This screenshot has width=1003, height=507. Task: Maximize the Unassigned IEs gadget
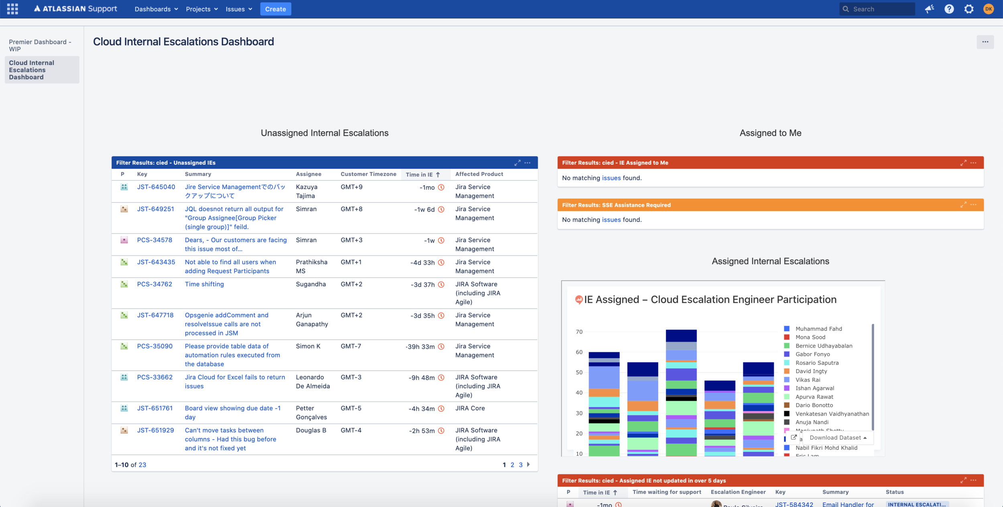[518, 163]
